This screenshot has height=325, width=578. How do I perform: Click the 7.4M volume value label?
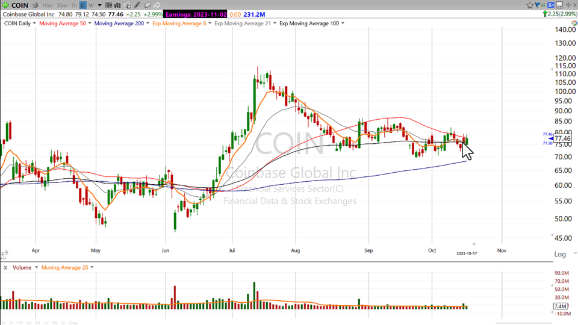pyautogui.click(x=561, y=306)
